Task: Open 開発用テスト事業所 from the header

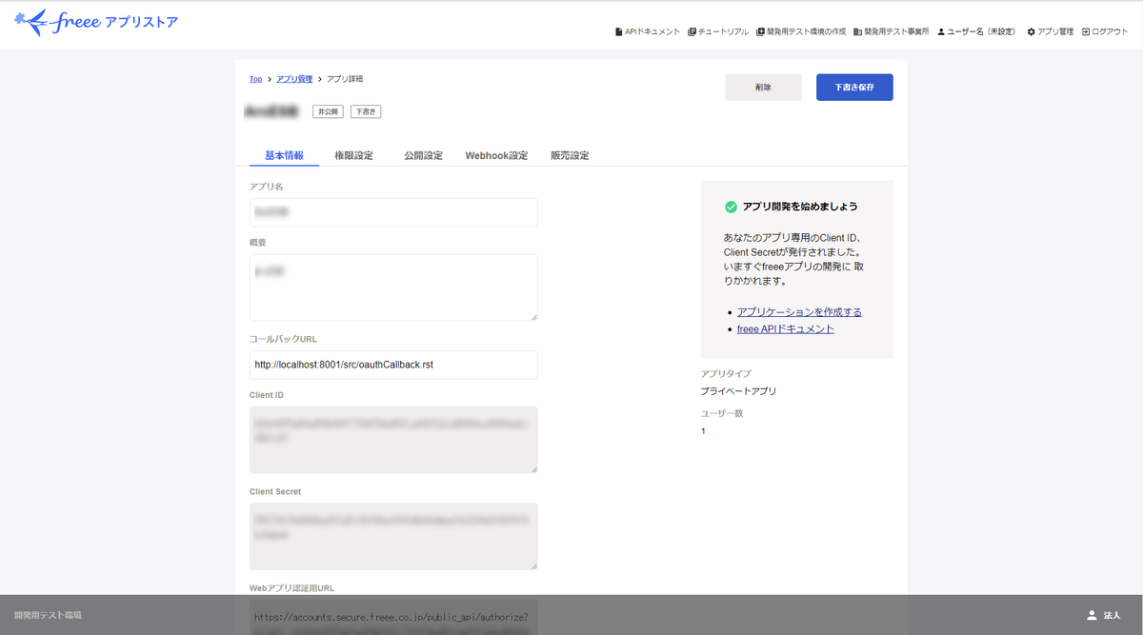Action: point(891,30)
